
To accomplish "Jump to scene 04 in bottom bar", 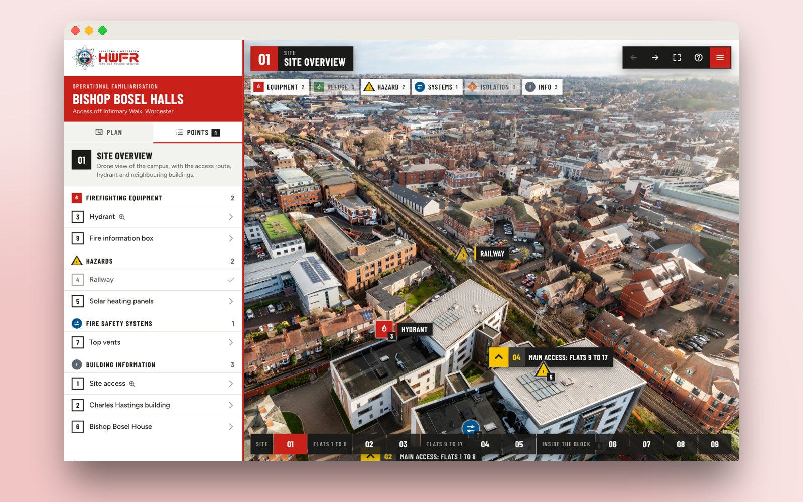I will [485, 444].
